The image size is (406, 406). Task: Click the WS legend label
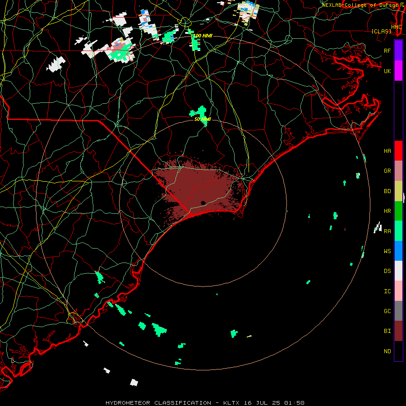coord(387,251)
